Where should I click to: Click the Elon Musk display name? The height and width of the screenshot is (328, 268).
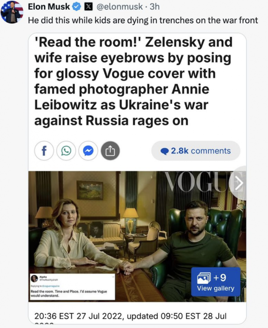[49, 7]
